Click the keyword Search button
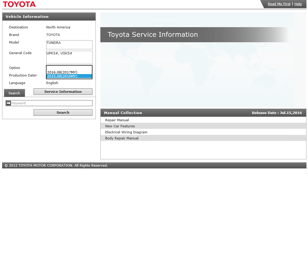The height and width of the screenshot is (264, 308). click(x=63, y=112)
